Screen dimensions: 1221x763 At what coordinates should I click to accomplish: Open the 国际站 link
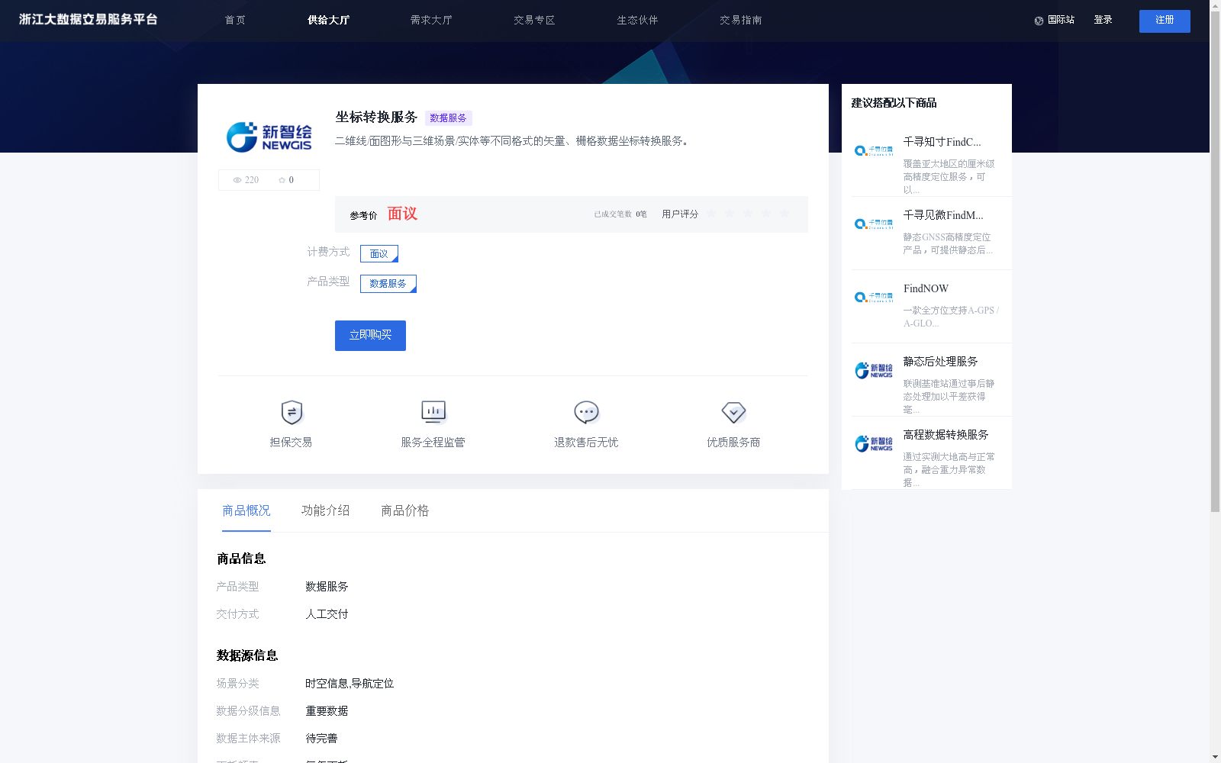coord(1061,21)
